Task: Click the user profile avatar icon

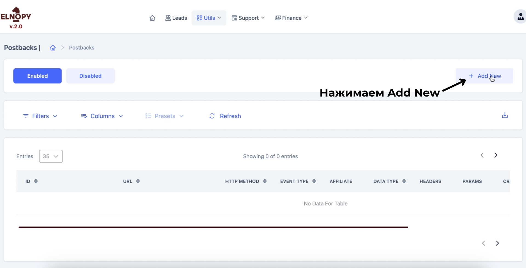Action: pyautogui.click(x=520, y=16)
